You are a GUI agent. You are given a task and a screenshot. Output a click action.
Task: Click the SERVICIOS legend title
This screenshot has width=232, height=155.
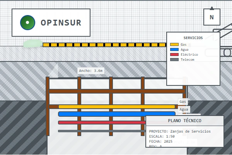click(x=193, y=38)
